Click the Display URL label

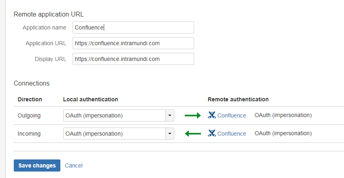[51, 59]
